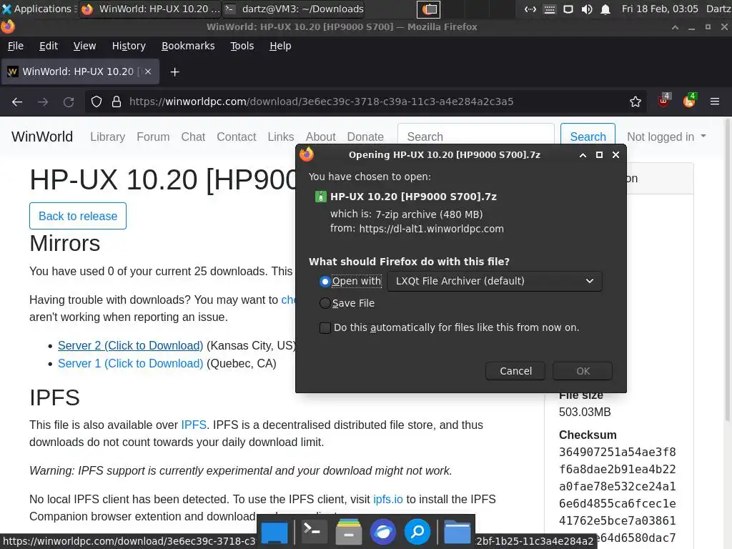
Task: Expand the LXQt File Archiver application dropdown
Action: pyautogui.click(x=495, y=281)
